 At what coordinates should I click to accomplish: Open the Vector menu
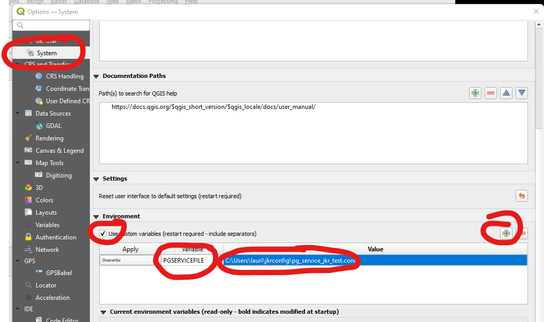35,2
